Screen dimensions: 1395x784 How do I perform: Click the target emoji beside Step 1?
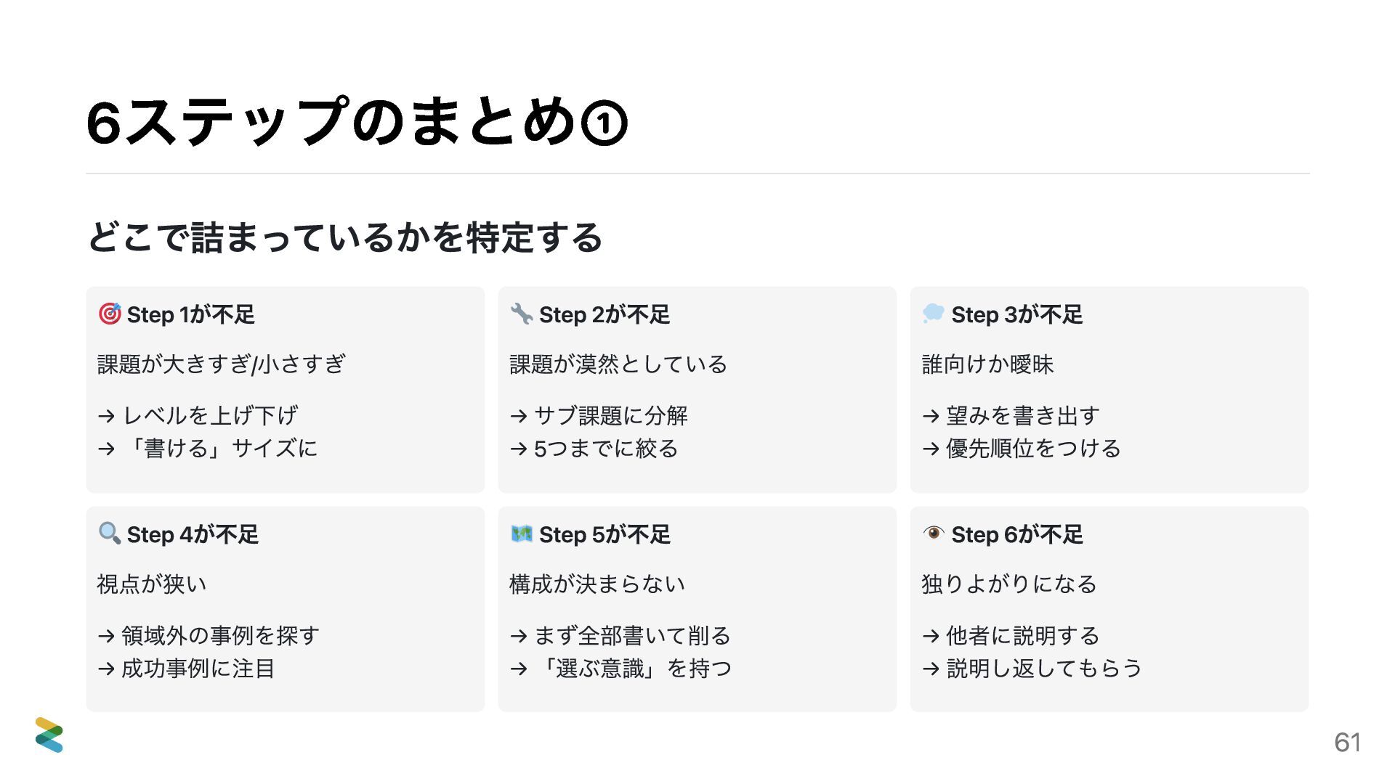(x=110, y=314)
